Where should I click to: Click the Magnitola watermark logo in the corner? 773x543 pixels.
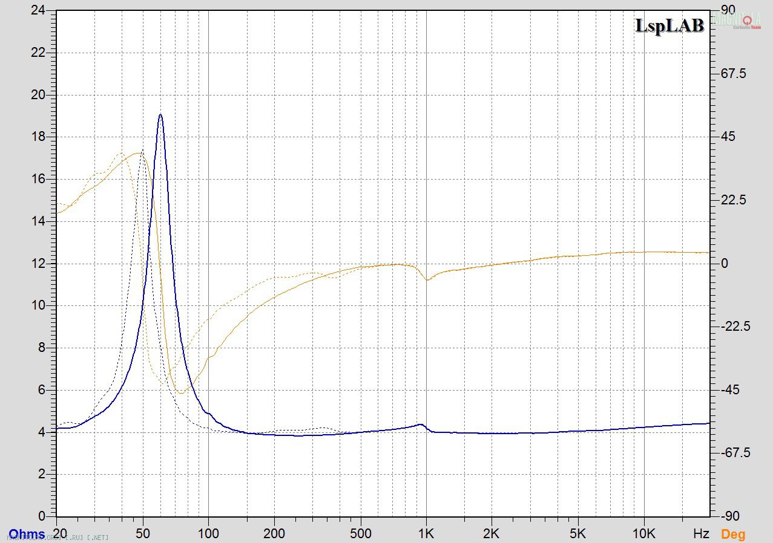(738, 20)
